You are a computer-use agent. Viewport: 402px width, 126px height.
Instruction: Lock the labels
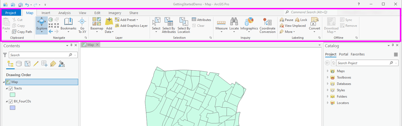[301, 20]
